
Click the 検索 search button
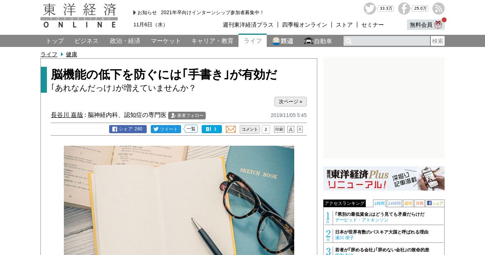tap(438, 41)
